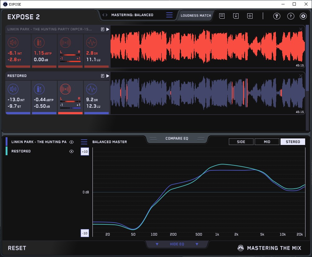Image resolution: width=312 pixels, height=257 pixels.
Task: Click the 12.3 LU value on Restored
Action: (93, 106)
